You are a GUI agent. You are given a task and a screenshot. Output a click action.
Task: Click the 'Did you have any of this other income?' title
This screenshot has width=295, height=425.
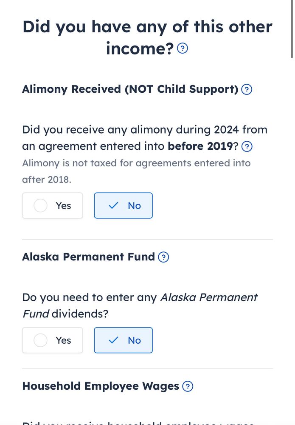click(147, 37)
